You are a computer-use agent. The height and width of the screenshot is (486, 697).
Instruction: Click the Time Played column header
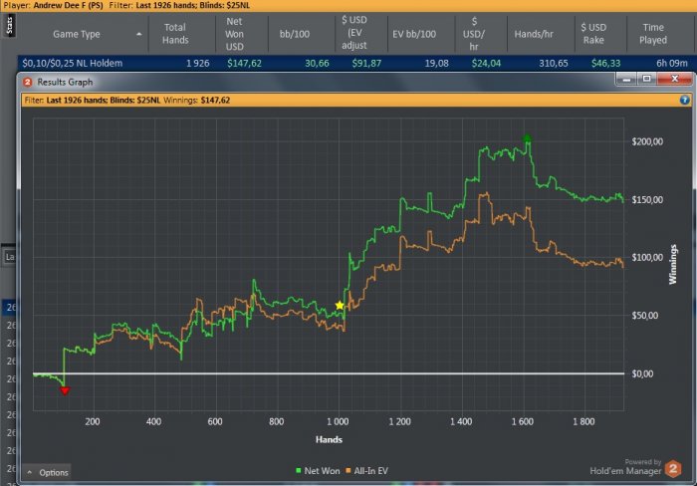[x=654, y=33]
